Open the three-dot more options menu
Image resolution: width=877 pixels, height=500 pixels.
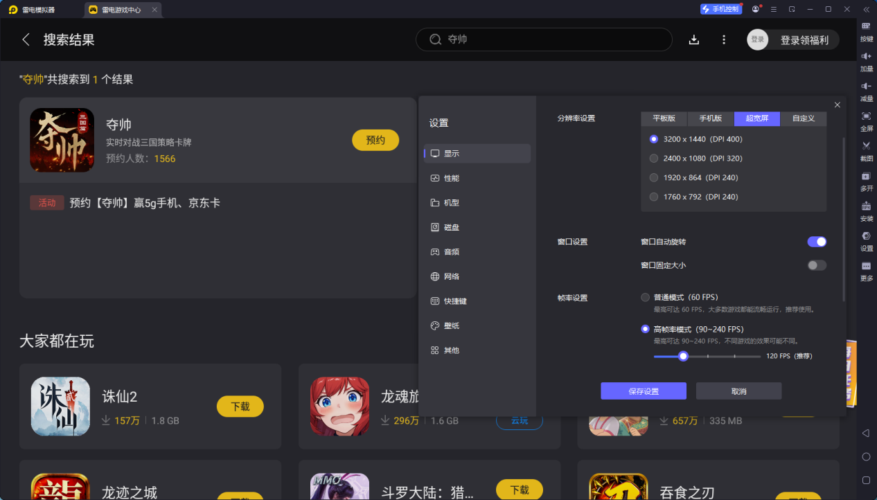[724, 39]
